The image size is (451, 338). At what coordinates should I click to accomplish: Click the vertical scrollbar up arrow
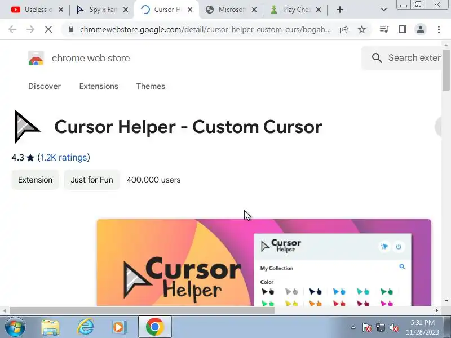click(x=446, y=45)
